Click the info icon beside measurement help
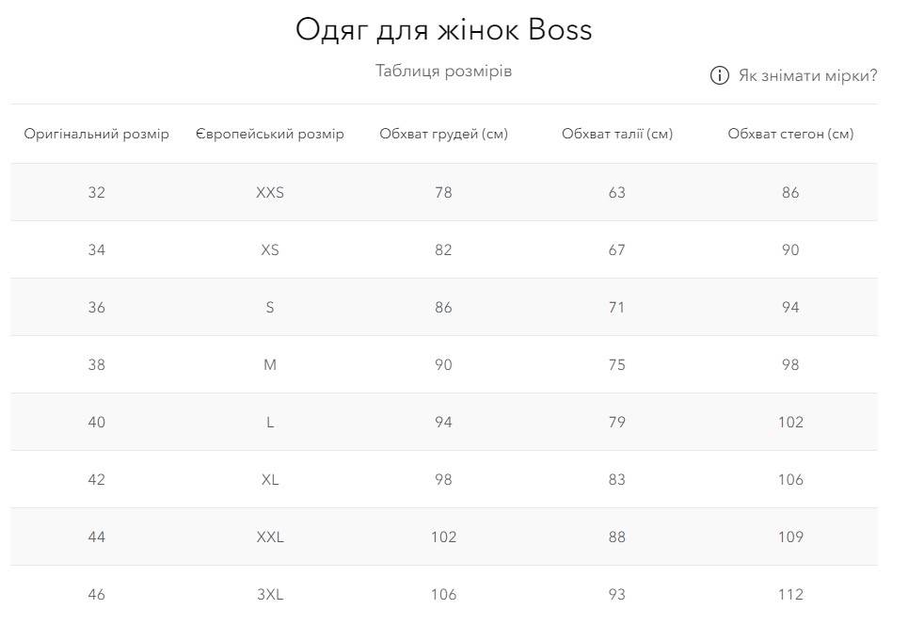Image resolution: width=908 pixels, height=641 pixels. click(719, 75)
